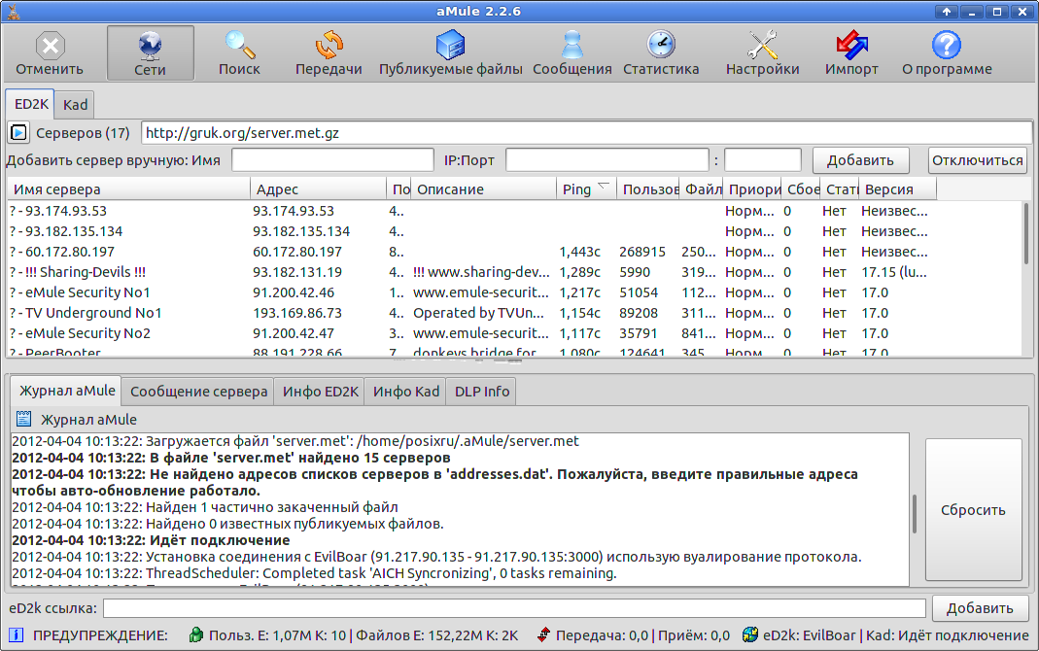Open the Сообщение сервера tab
Screen dimensions: 1039x651
tap(199, 392)
